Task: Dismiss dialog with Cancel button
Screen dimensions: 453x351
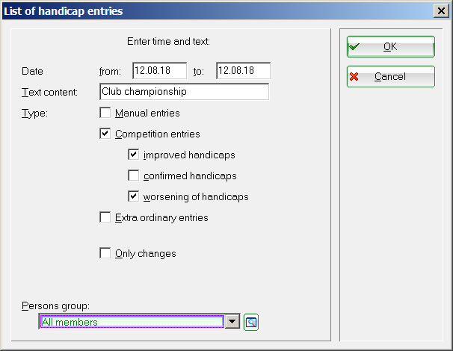Action: 391,76
